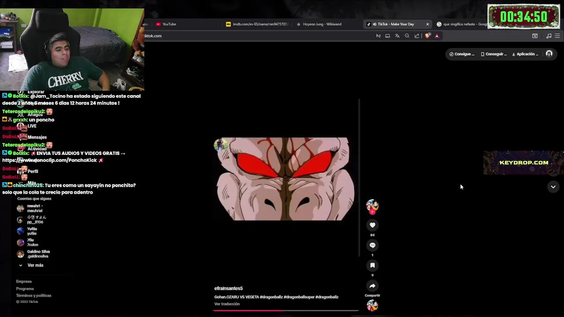Open the media control music note icon
The image size is (564, 317).
549,36
